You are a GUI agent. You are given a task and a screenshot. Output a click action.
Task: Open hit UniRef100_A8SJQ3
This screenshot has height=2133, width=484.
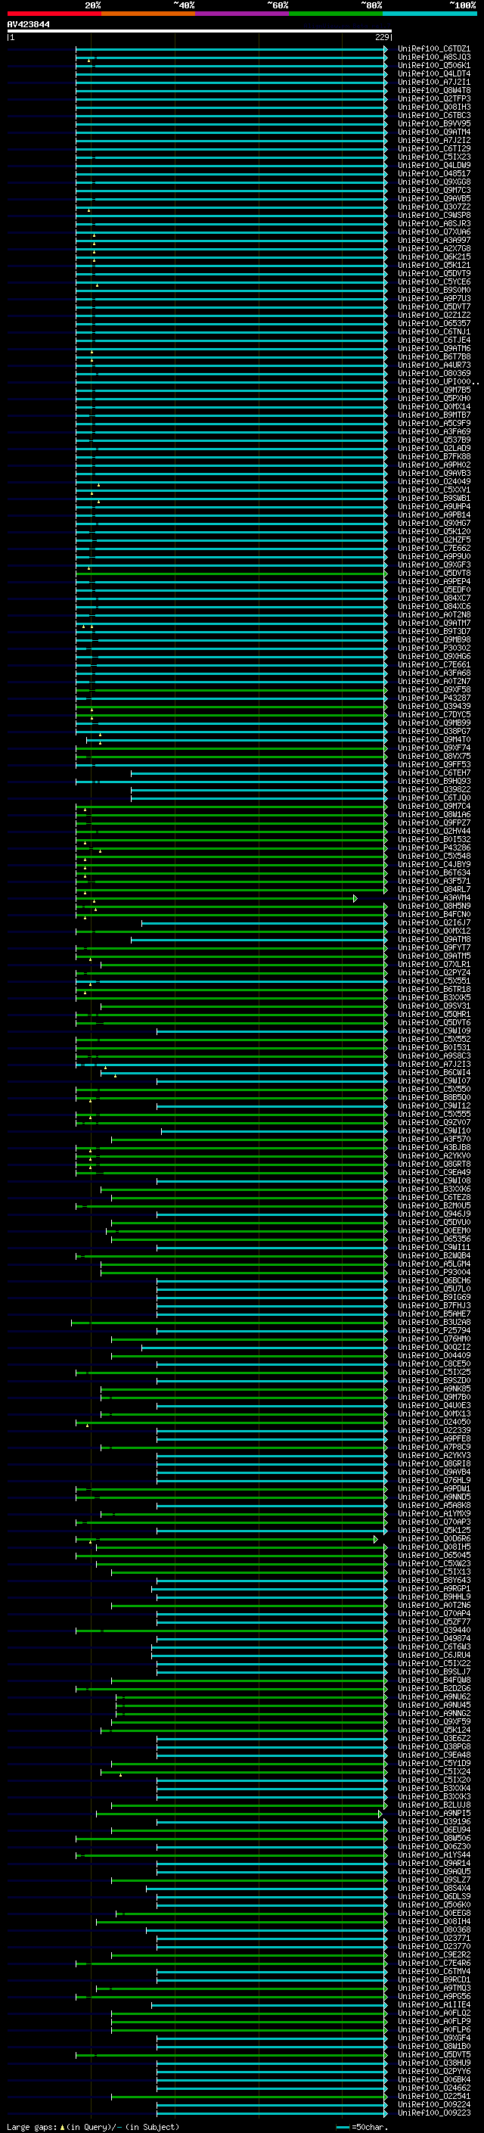pos(433,58)
